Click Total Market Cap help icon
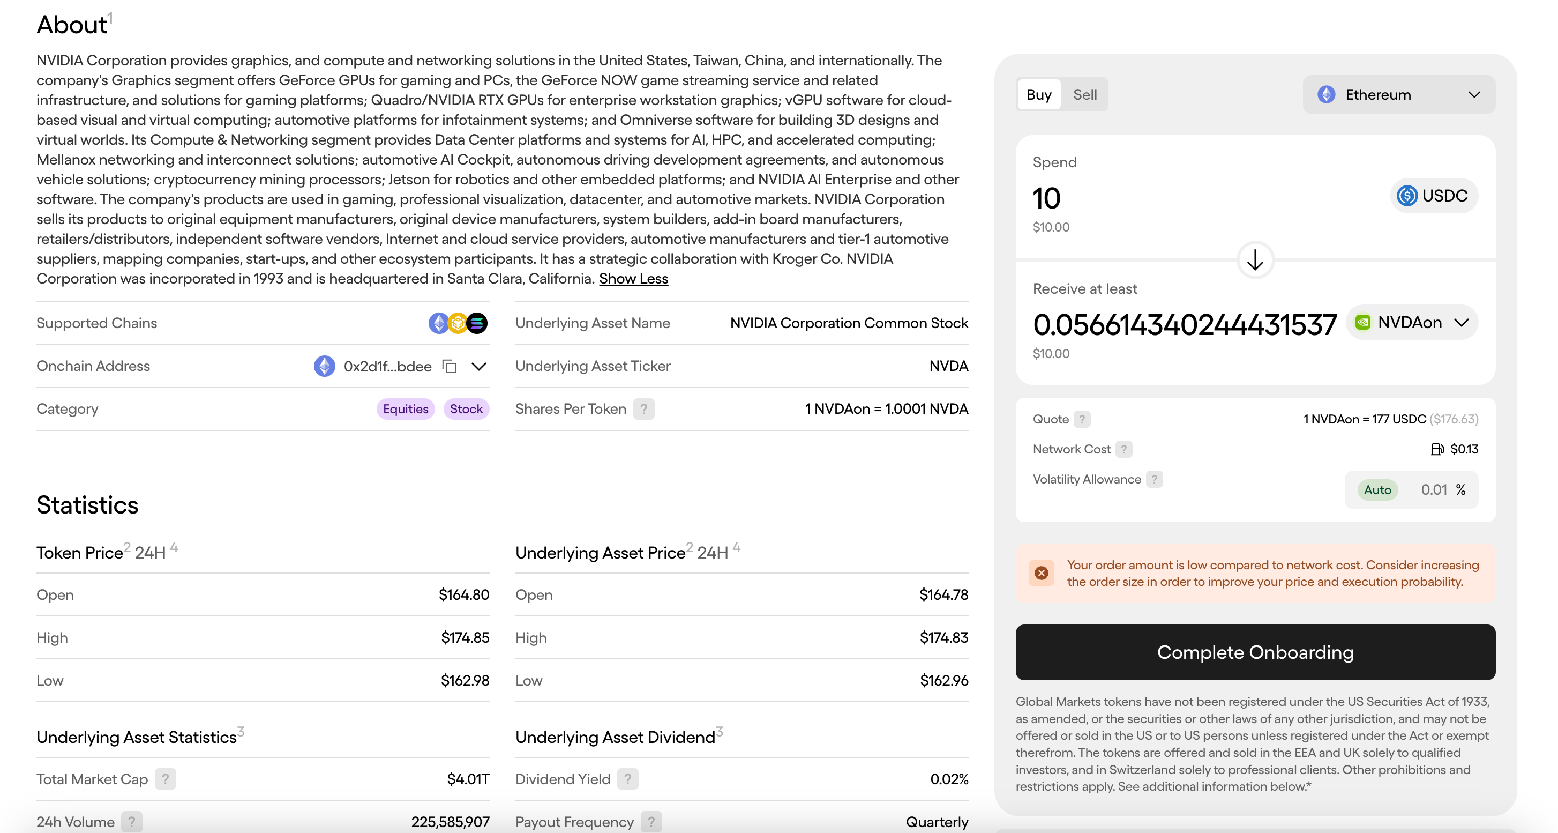This screenshot has width=1558, height=833. pyautogui.click(x=165, y=779)
